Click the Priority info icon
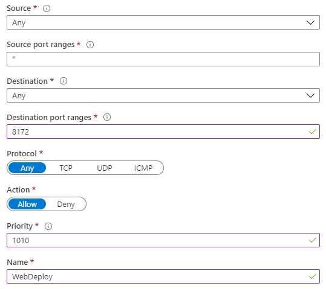Screen dimensions: 326x289 point(48,226)
